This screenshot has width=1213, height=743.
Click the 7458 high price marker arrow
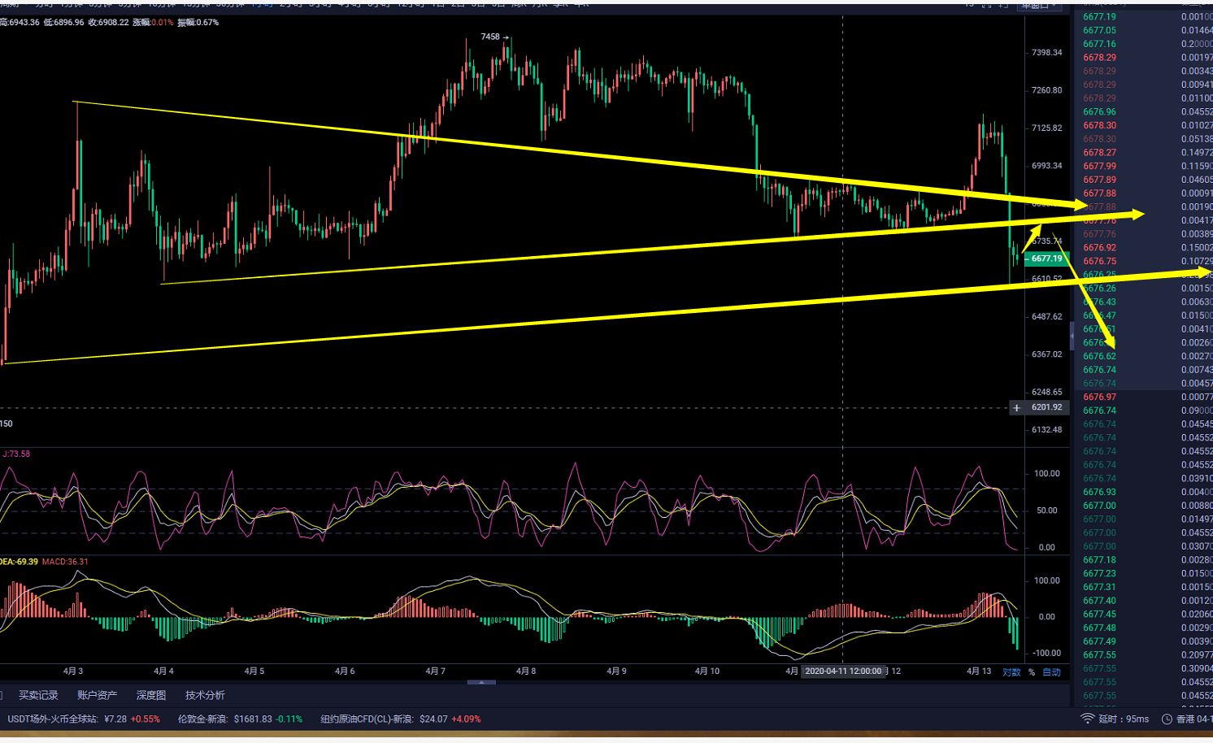click(x=495, y=37)
